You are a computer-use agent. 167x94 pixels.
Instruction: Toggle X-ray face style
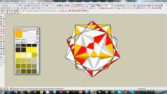tap(47, 5)
